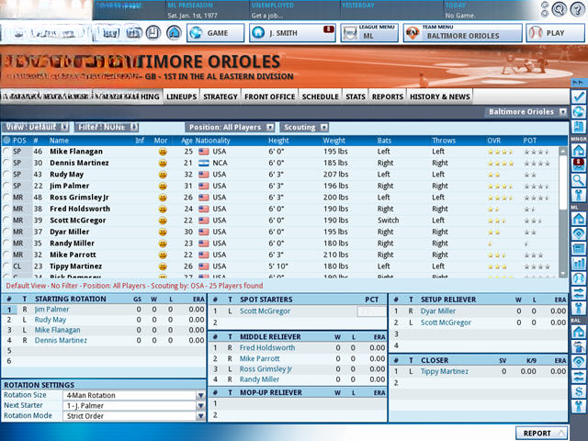Click the J. SMITH manager button
The image size is (588, 441).
pyautogui.click(x=292, y=33)
